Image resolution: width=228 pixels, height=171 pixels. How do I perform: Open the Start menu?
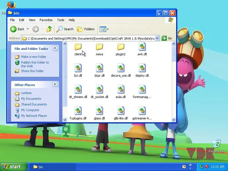point(13,167)
